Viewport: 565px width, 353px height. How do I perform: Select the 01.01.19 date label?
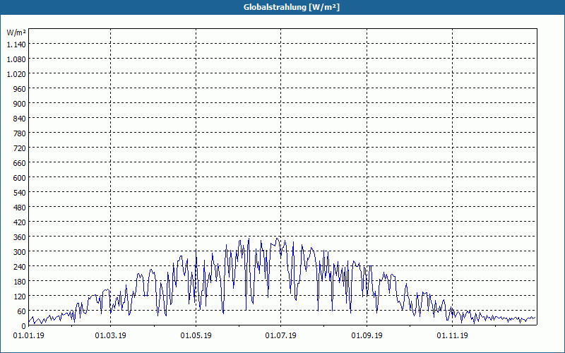(x=29, y=336)
